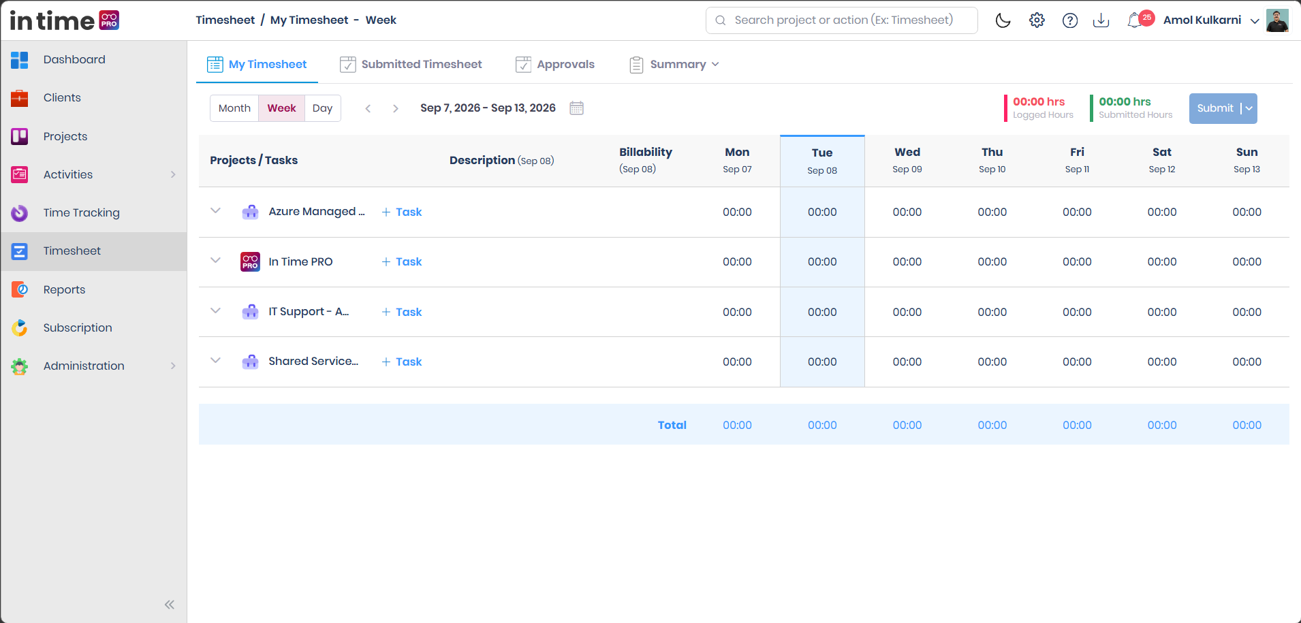
Task: Open Administration sidebar item
Action: (x=93, y=366)
